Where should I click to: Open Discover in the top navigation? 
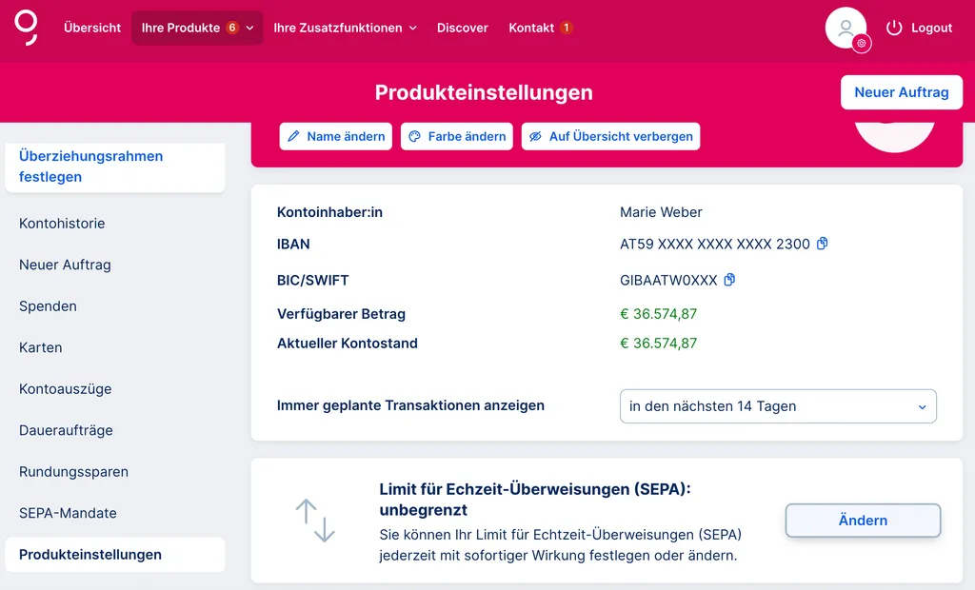(x=463, y=28)
